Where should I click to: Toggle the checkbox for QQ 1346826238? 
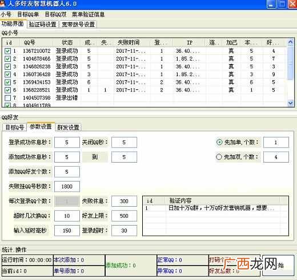7,66
